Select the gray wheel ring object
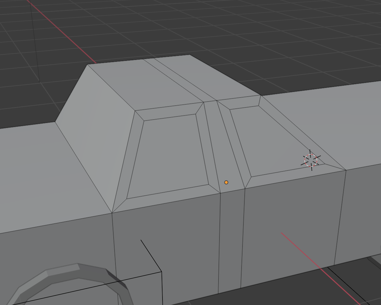381x305 pixels. pos(70,284)
